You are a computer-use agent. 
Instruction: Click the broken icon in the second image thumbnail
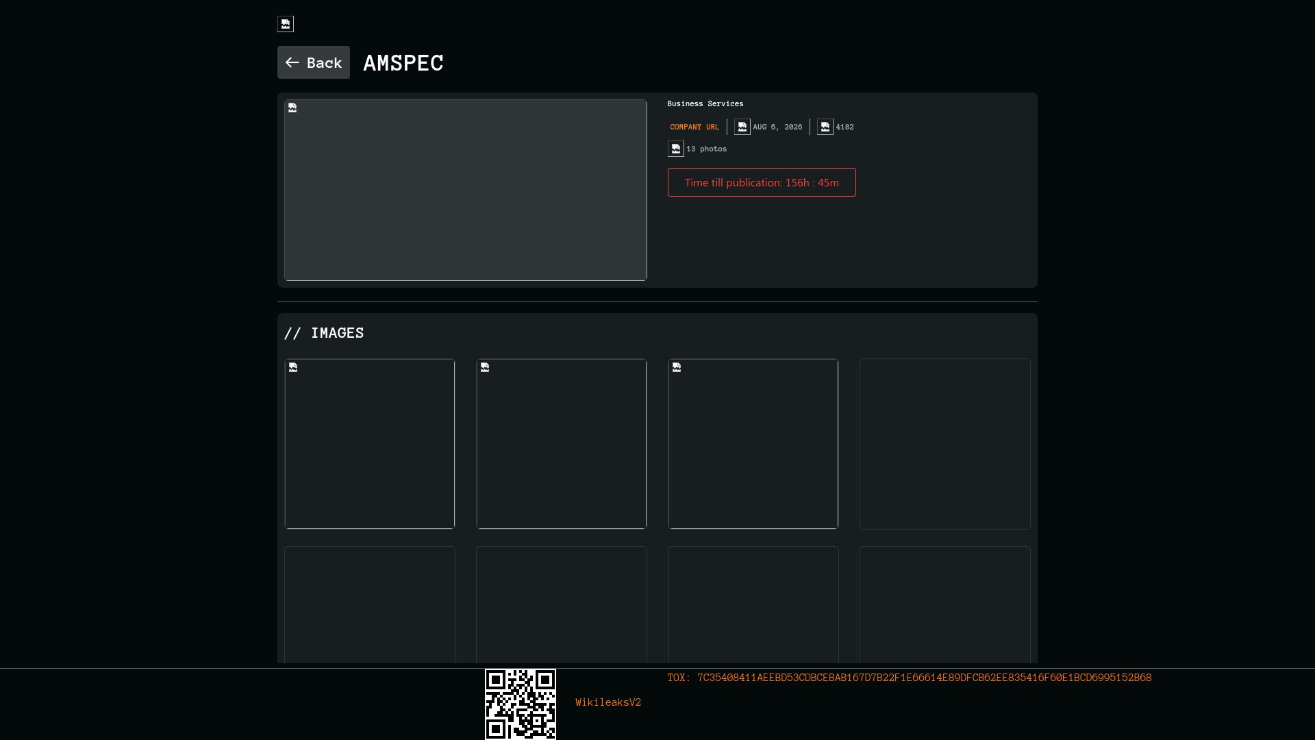[x=485, y=367]
